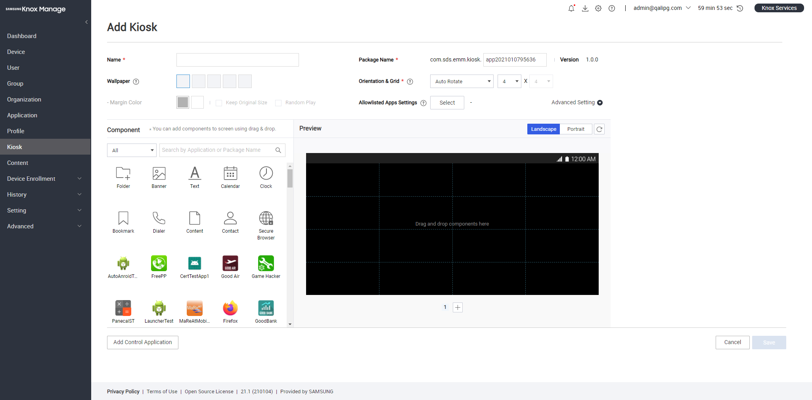The height and width of the screenshot is (400, 812).
Task: Reset the session timer icon
Action: (x=740, y=8)
